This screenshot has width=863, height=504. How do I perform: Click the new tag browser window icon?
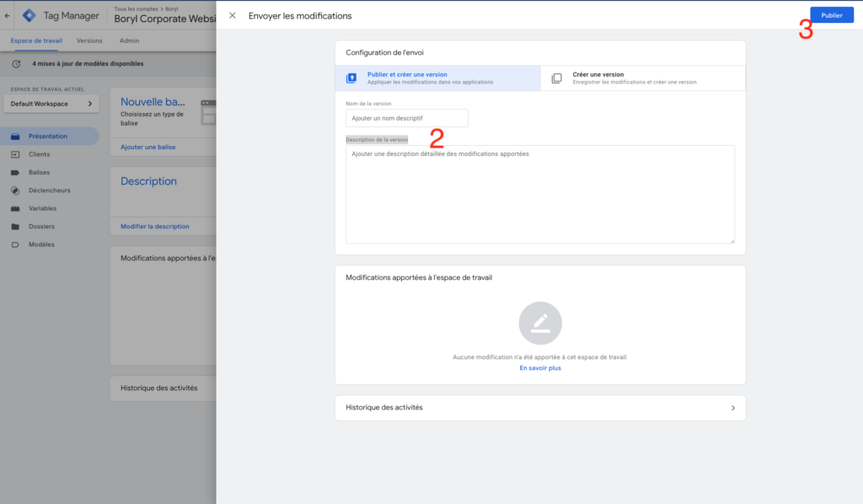coord(209,112)
